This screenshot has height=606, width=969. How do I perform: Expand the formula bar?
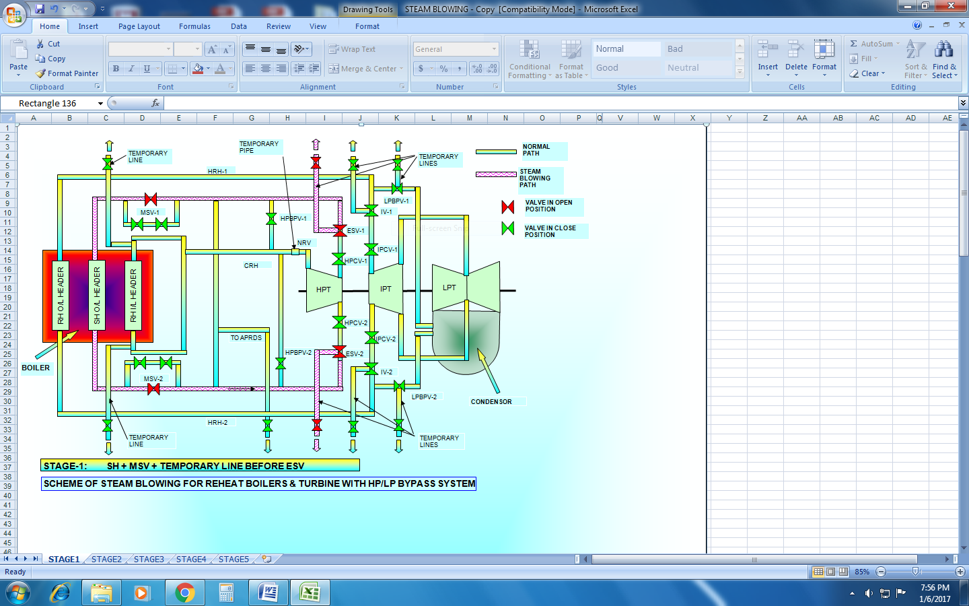[x=964, y=103]
